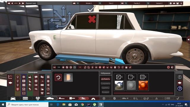Click the numeric 0 field in toolbar

pyautogui.click(x=80, y=67)
